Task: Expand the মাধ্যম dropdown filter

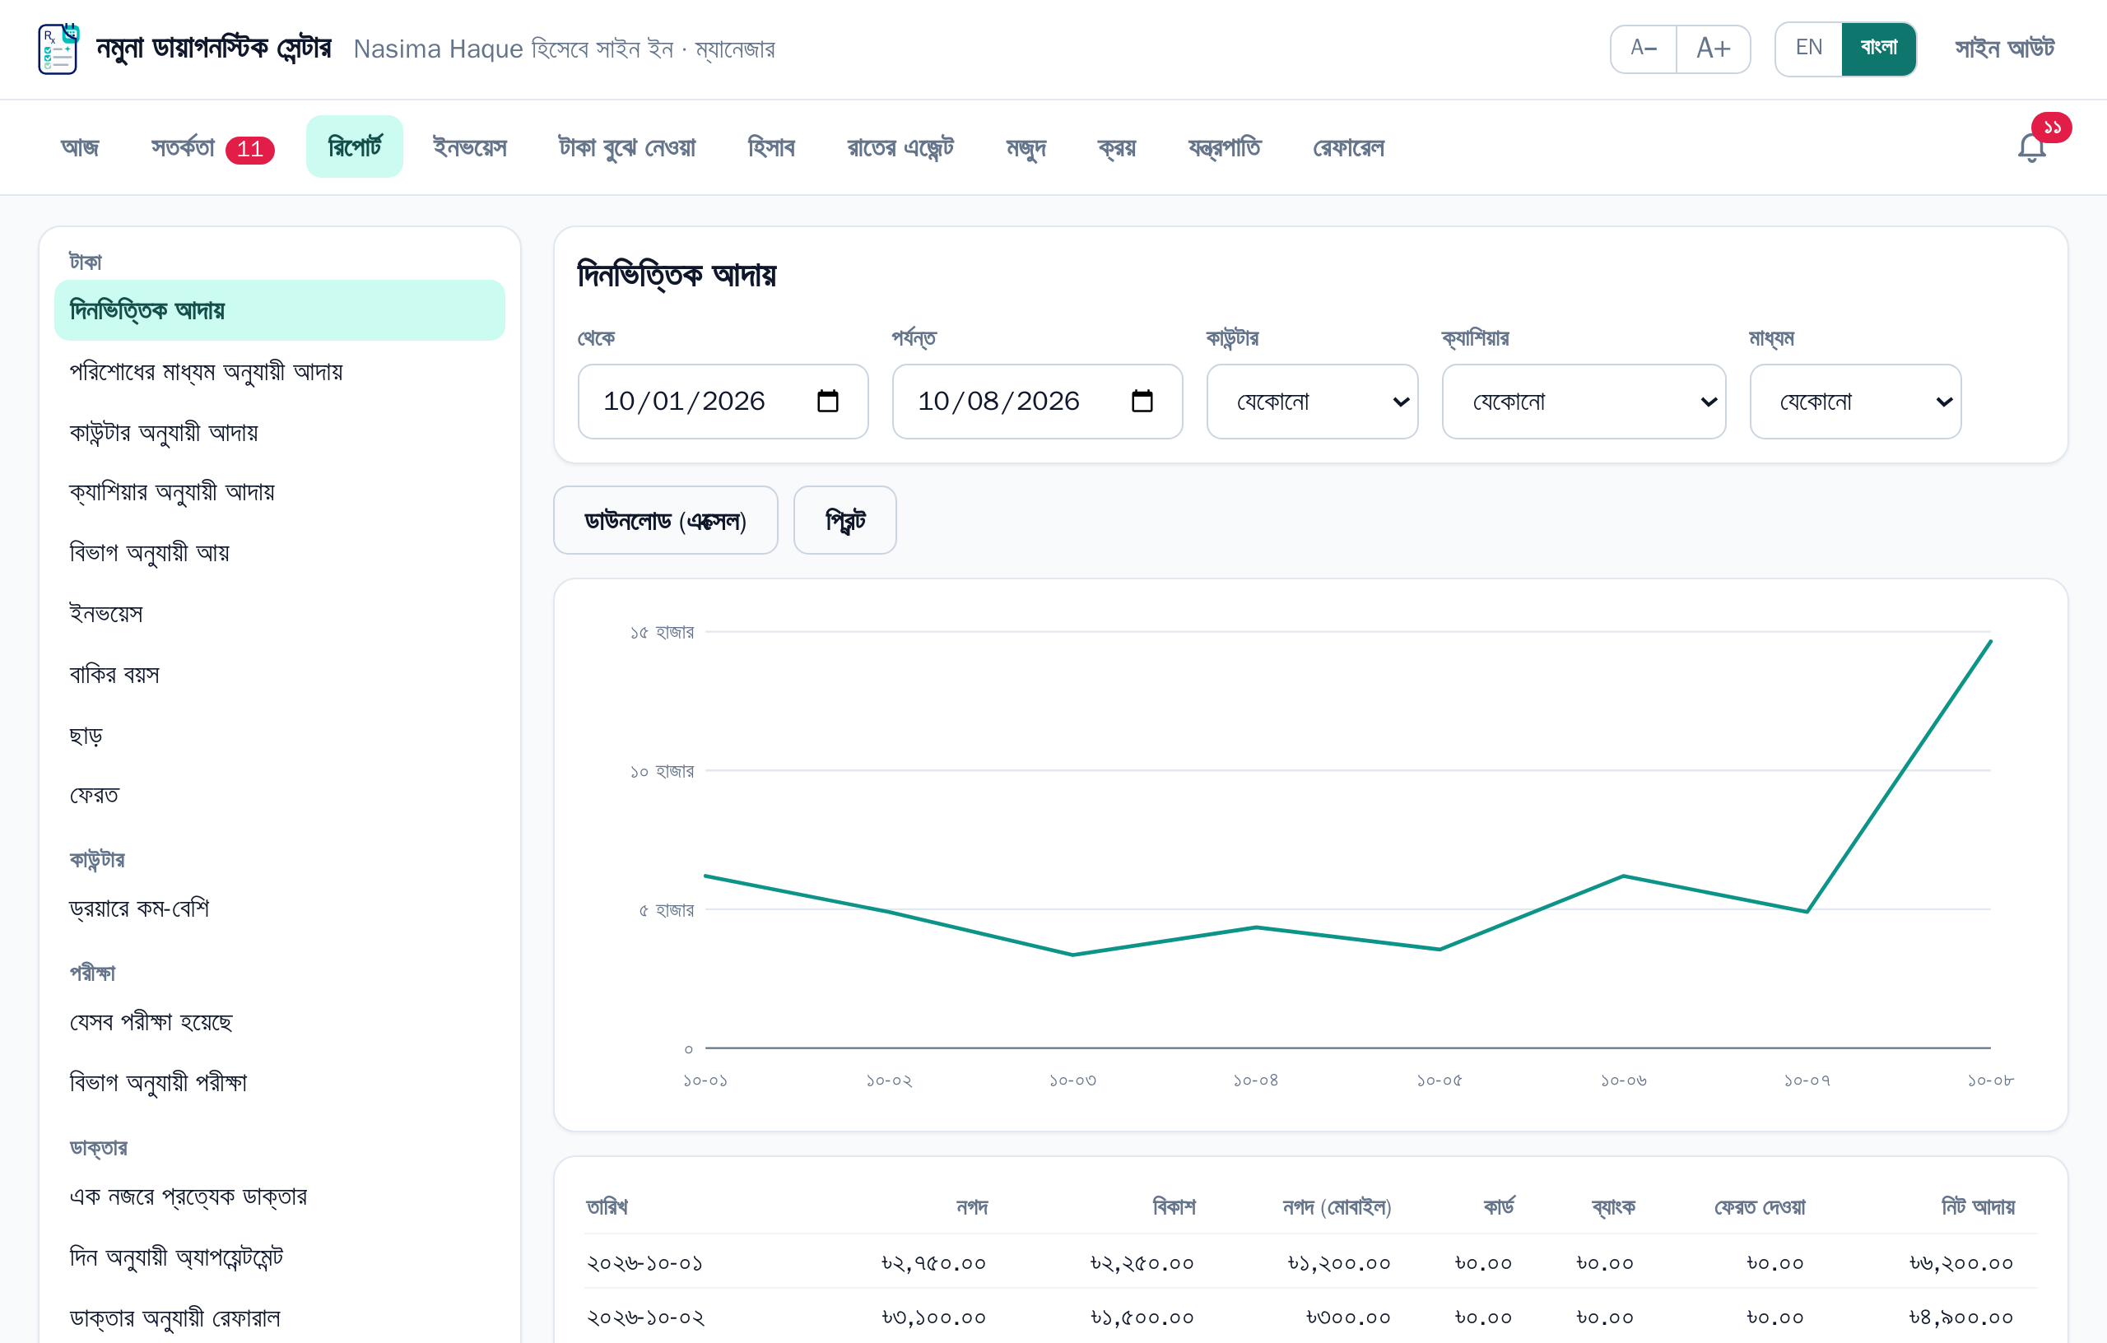Action: coord(1855,402)
